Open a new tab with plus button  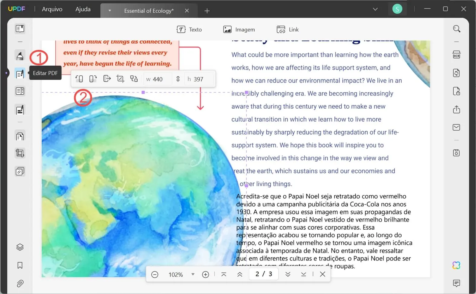coord(207,11)
